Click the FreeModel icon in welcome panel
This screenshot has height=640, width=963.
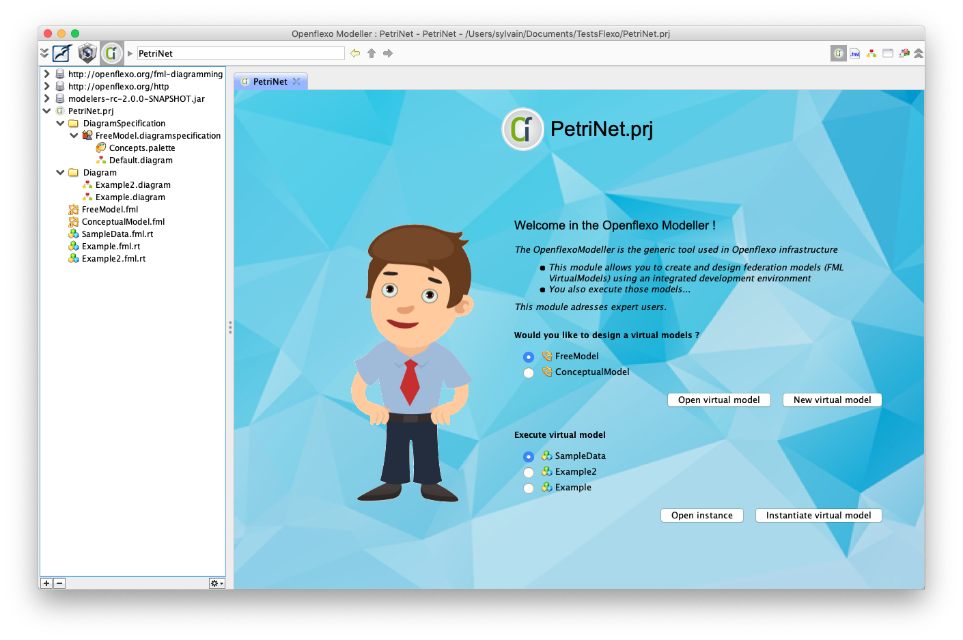coord(547,356)
